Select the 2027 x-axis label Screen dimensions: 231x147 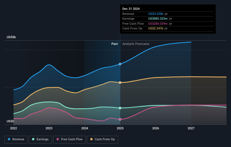pos(191,128)
